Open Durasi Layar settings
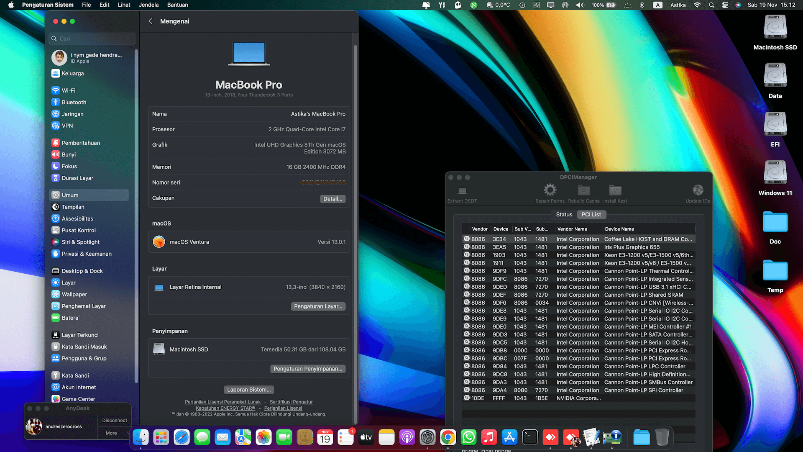This screenshot has width=803, height=452. click(89, 178)
